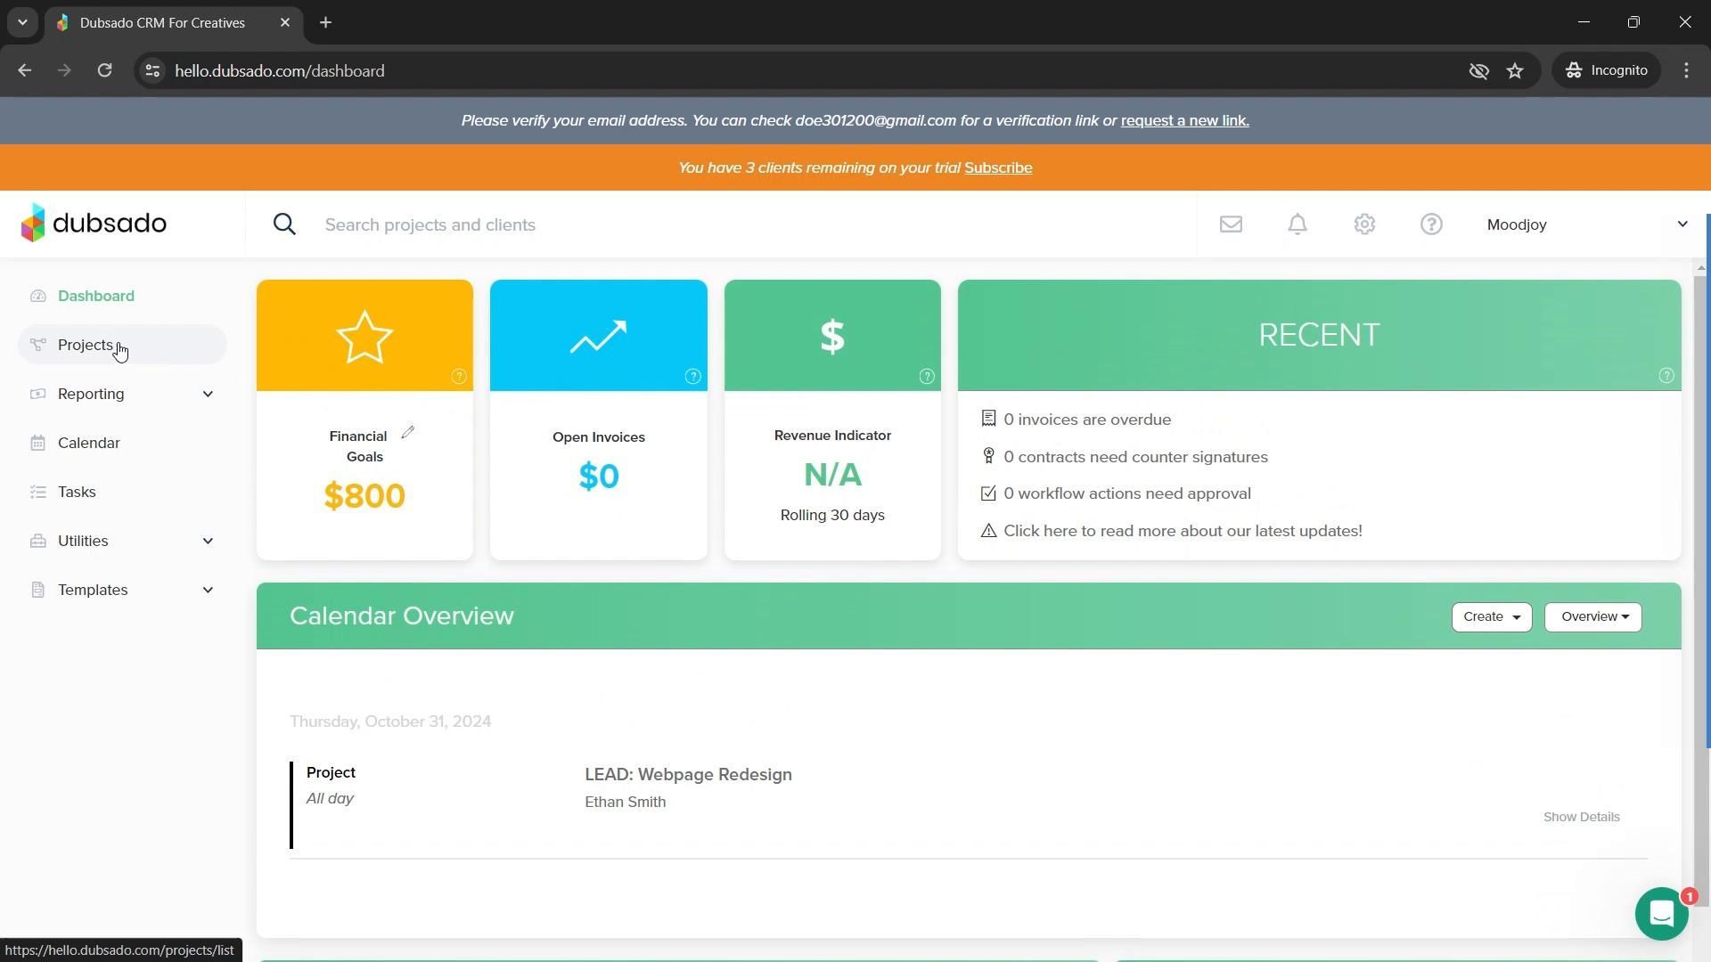Open LEAD: Webpage Redesign project
This screenshot has height=962, width=1711.
coord(688,774)
